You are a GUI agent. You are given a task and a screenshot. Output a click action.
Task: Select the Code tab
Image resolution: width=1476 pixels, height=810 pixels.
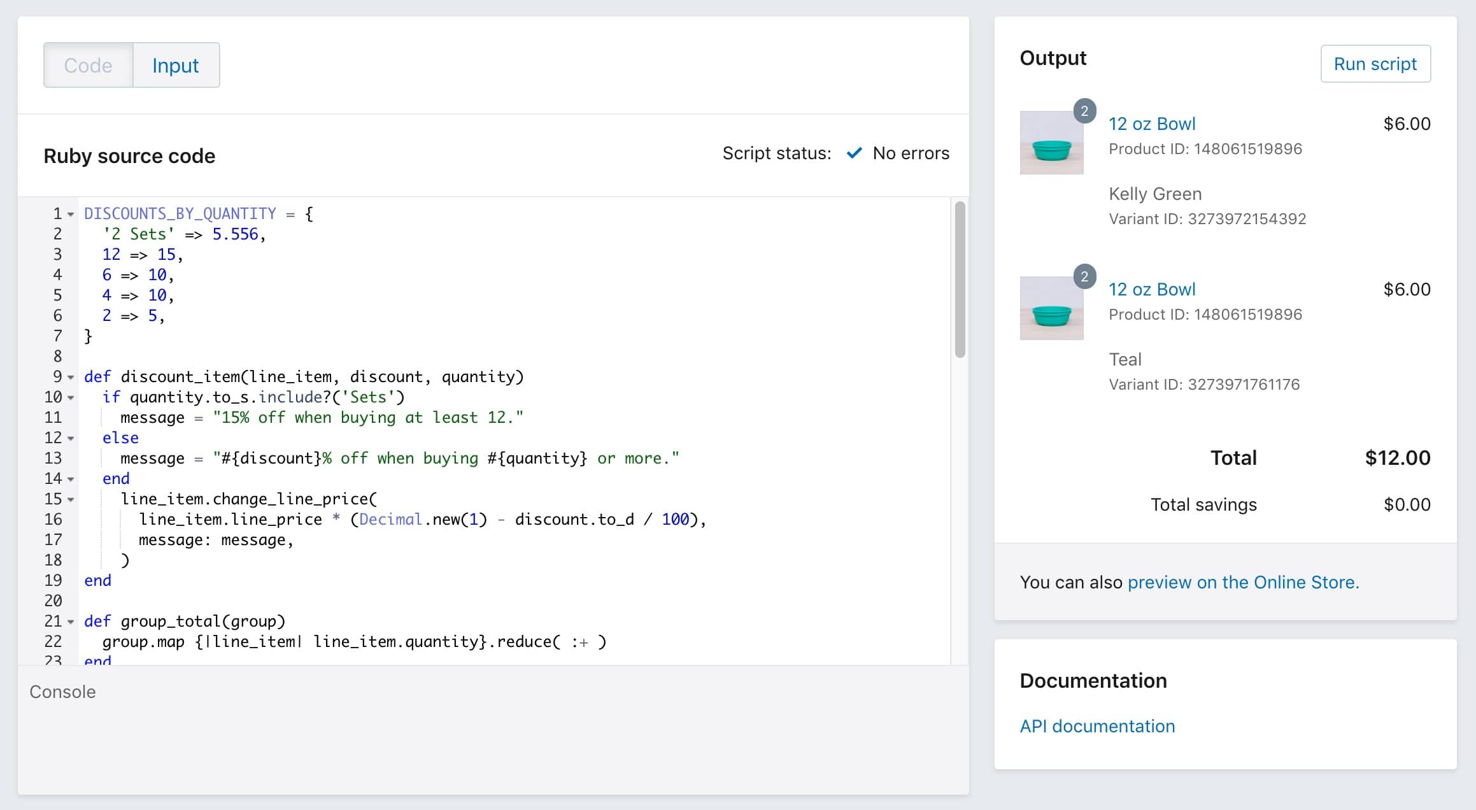89,65
